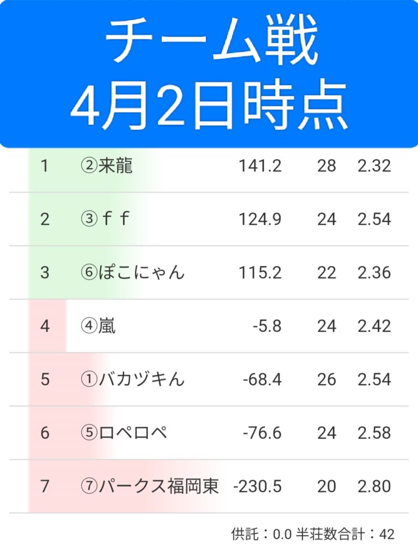This screenshot has height=558, width=418.
Task: Open team ⑦パークス福岡東 entry
Action: (149, 486)
